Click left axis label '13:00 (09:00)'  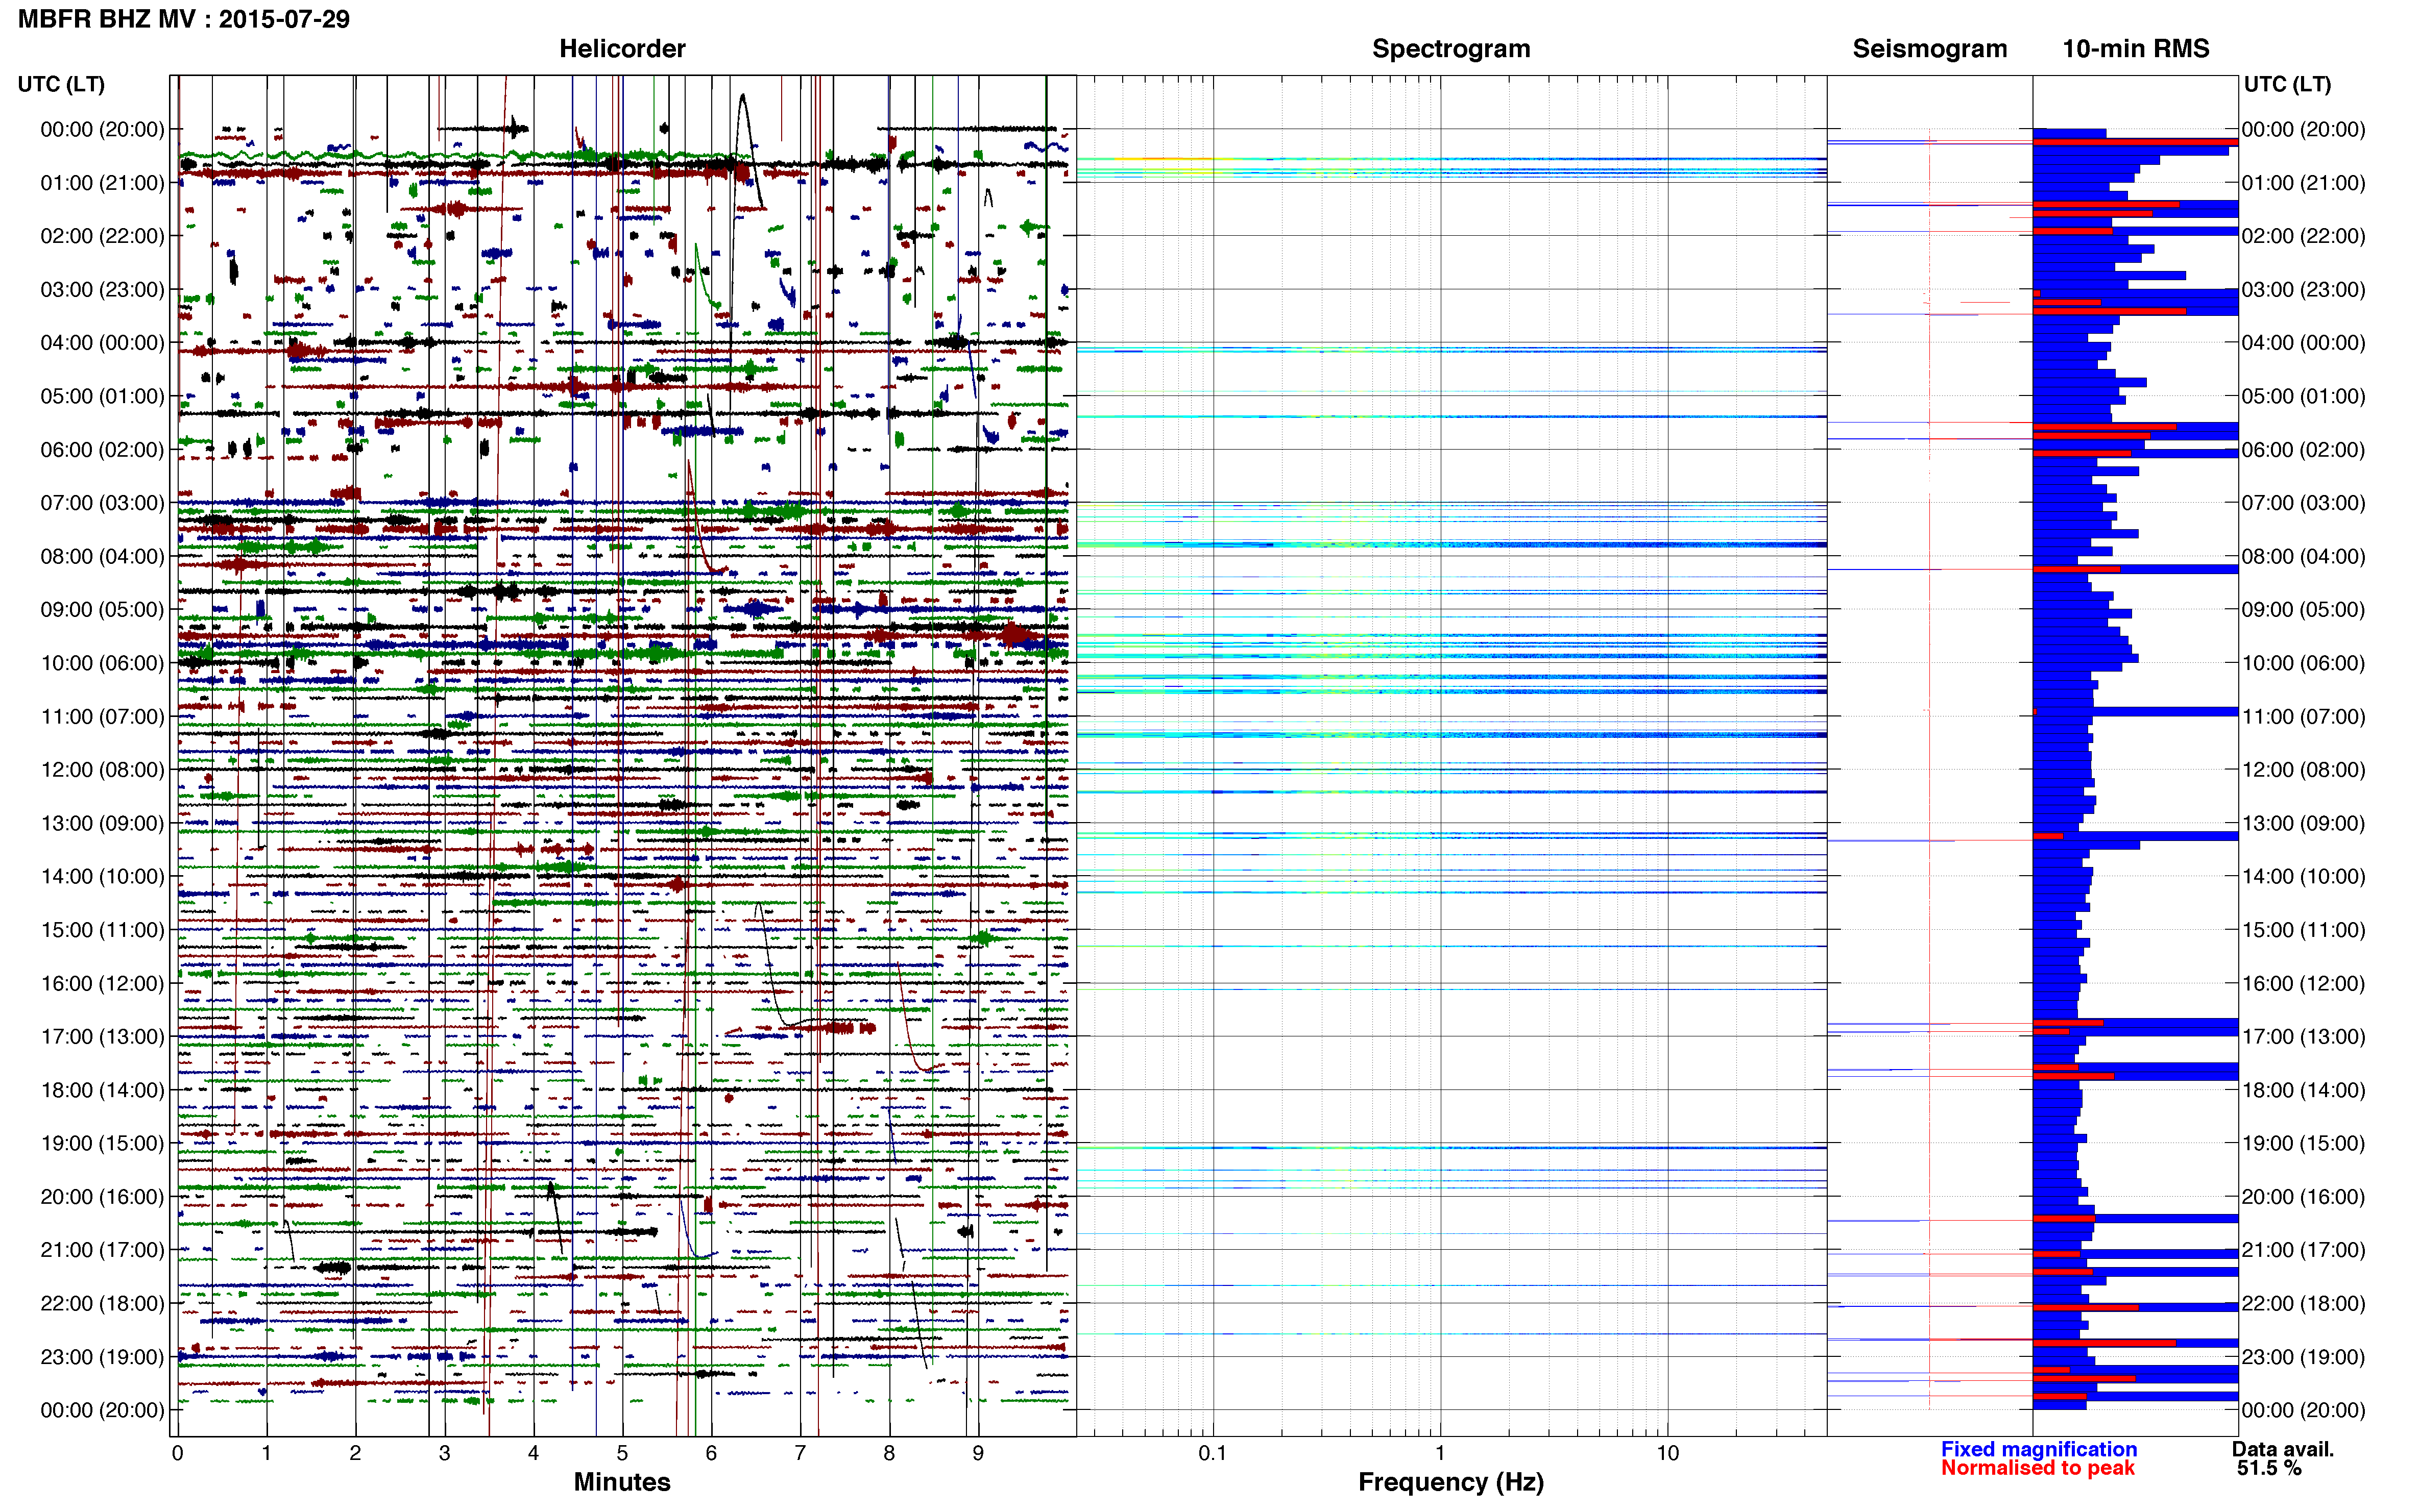pyautogui.click(x=102, y=823)
